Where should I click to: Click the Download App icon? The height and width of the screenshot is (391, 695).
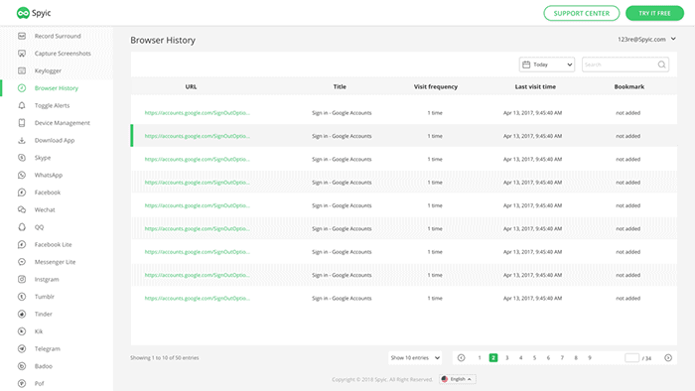click(x=22, y=140)
